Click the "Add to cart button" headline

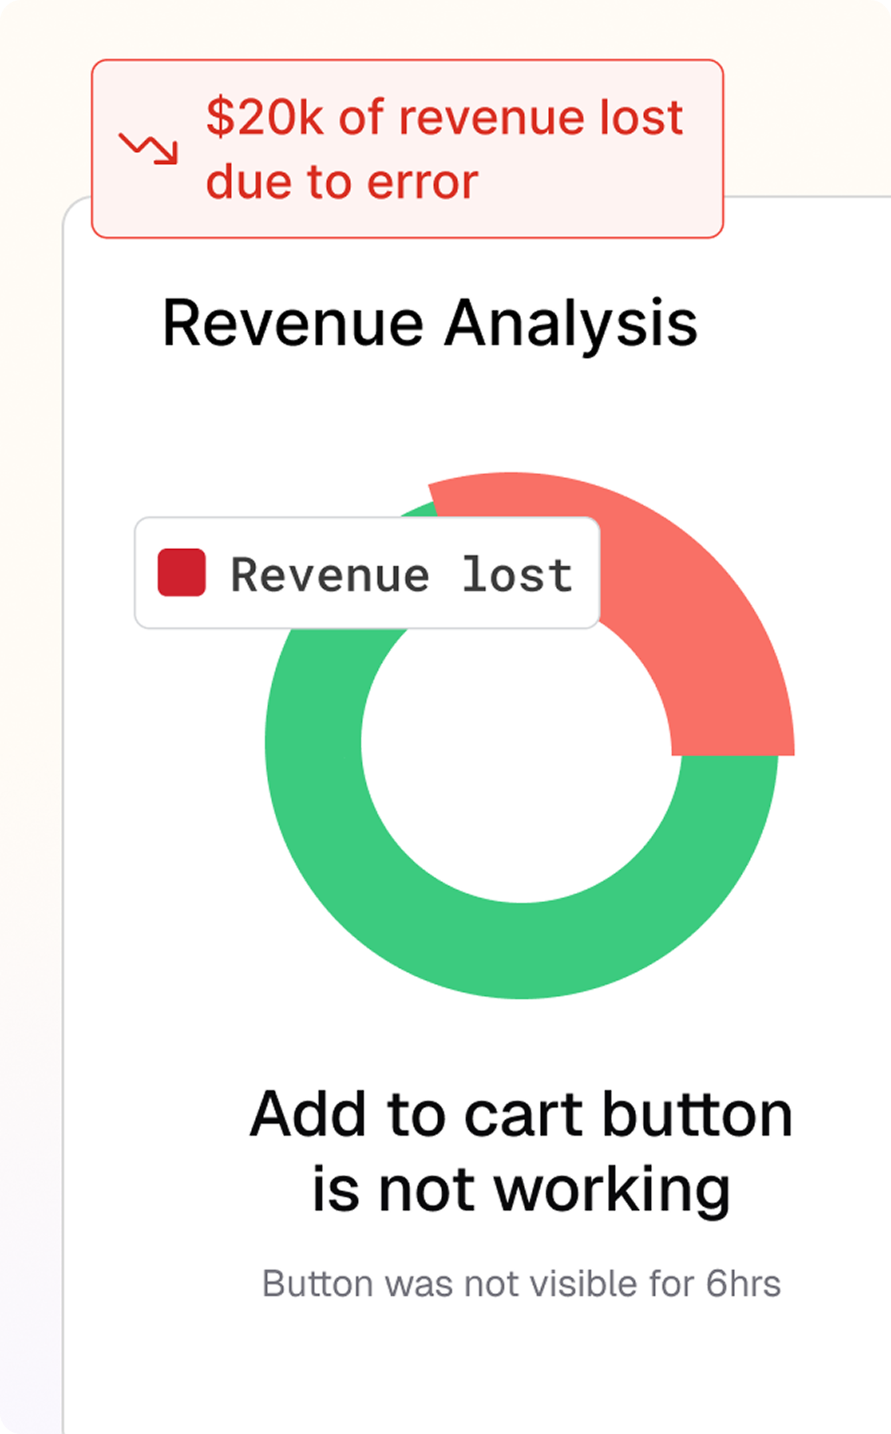(522, 1115)
